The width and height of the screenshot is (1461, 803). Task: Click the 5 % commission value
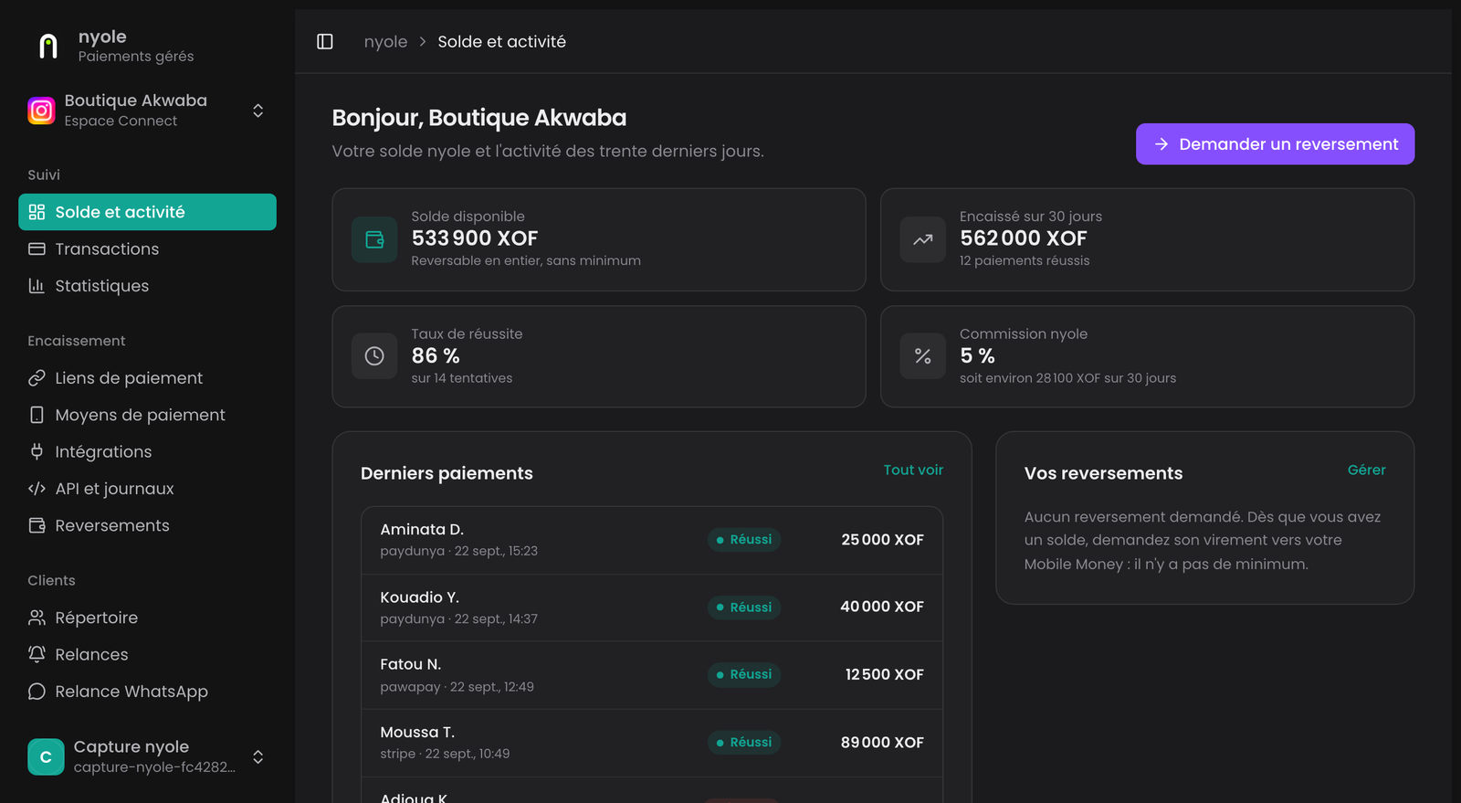pyautogui.click(x=977, y=356)
